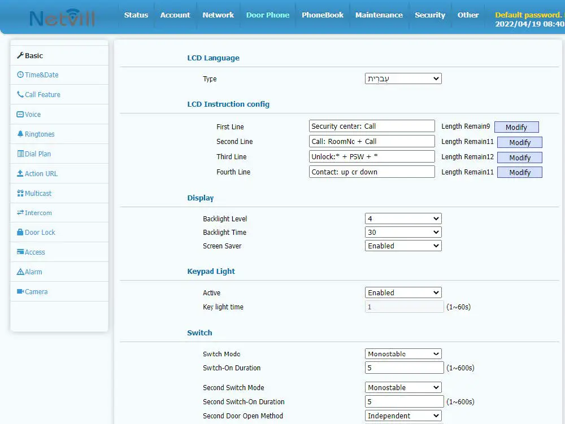The height and width of the screenshot is (424, 565).
Task: Click the clock icon next to Time&Date
Action: tap(20, 75)
